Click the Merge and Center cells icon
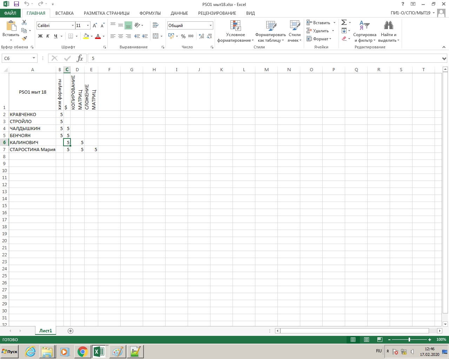Viewport: 449px width, 359px height. [x=156, y=36]
